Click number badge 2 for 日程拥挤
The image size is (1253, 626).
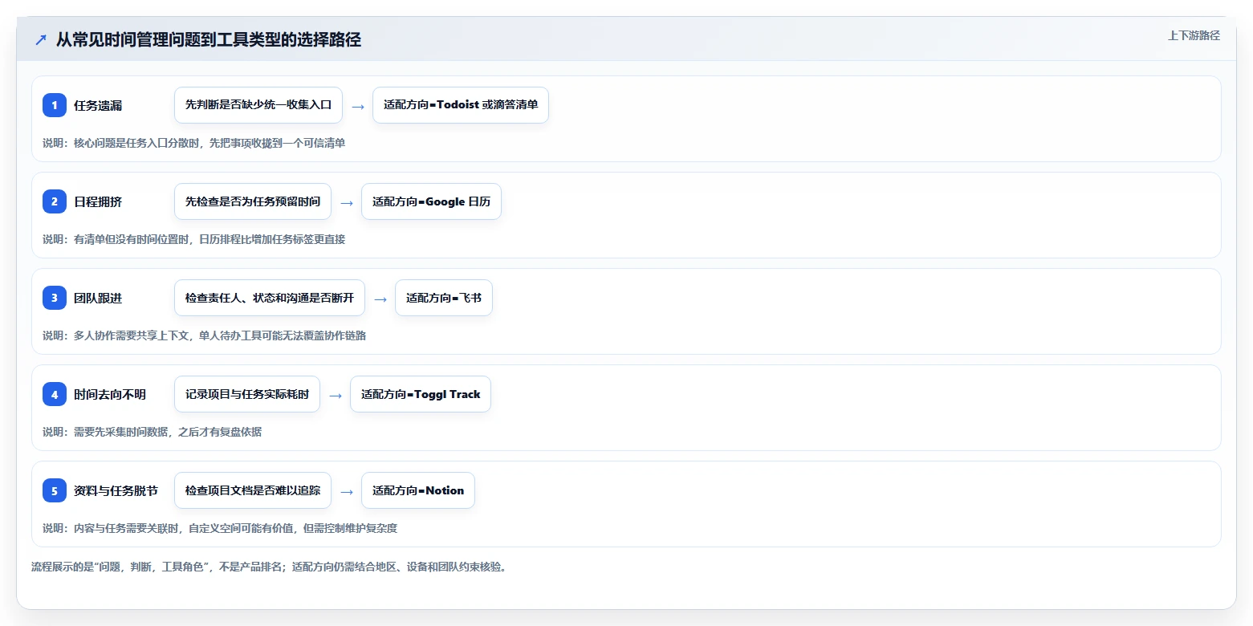[x=55, y=201]
